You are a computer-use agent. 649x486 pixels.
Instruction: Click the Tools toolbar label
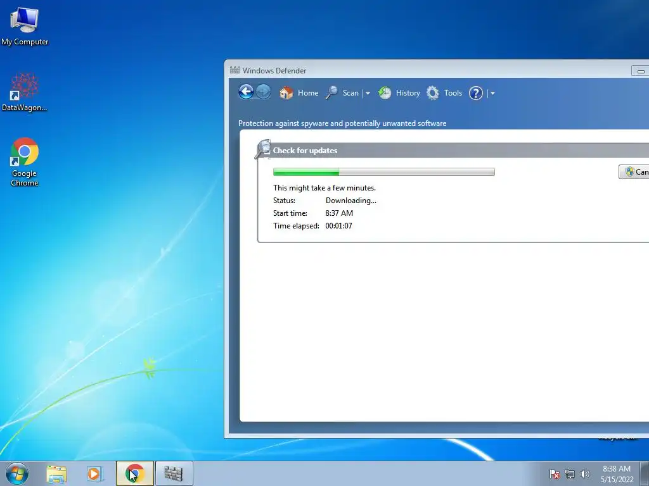453,93
